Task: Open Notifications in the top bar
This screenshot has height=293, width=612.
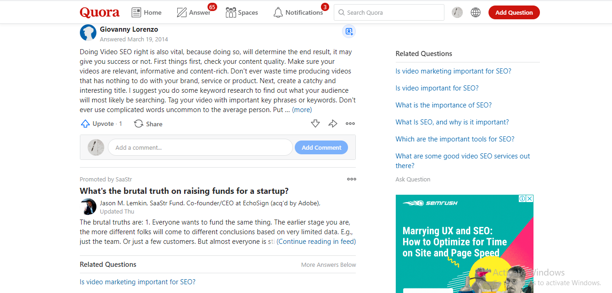Action: click(298, 12)
